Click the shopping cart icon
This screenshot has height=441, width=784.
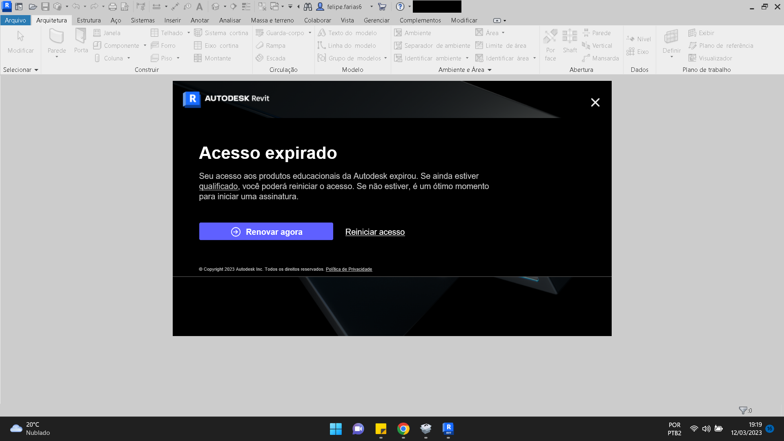pos(382,7)
